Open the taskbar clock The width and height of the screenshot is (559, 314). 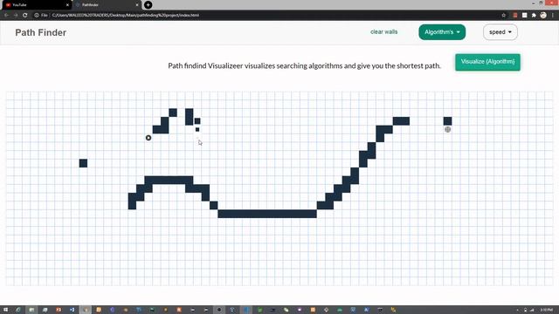click(x=547, y=310)
